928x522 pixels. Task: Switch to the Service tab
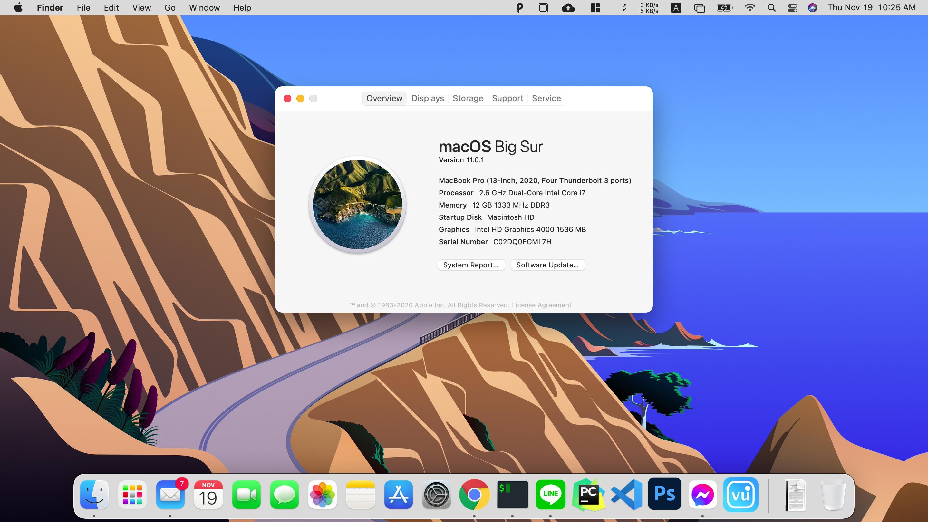(546, 98)
